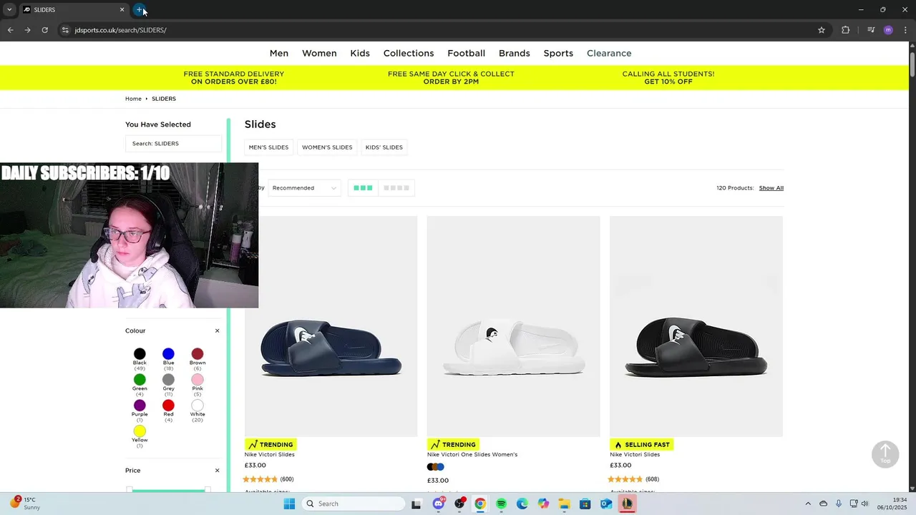
Task: Open Chrome's three-dot menu
Action: (905, 30)
